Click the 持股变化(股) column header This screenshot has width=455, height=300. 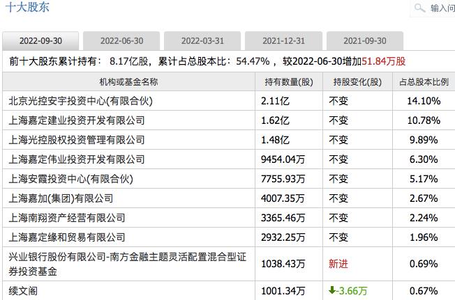pyautogui.click(x=357, y=82)
